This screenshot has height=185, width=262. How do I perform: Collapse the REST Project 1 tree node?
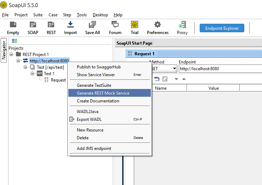[x=12, y=54]
